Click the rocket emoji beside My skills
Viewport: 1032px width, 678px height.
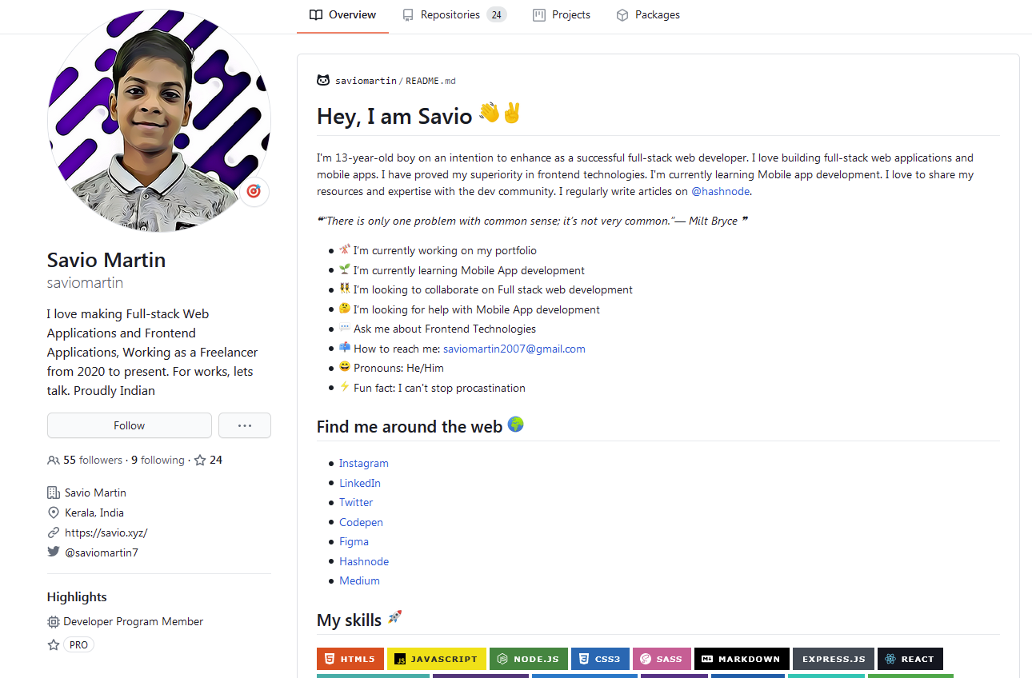(394, 618)
